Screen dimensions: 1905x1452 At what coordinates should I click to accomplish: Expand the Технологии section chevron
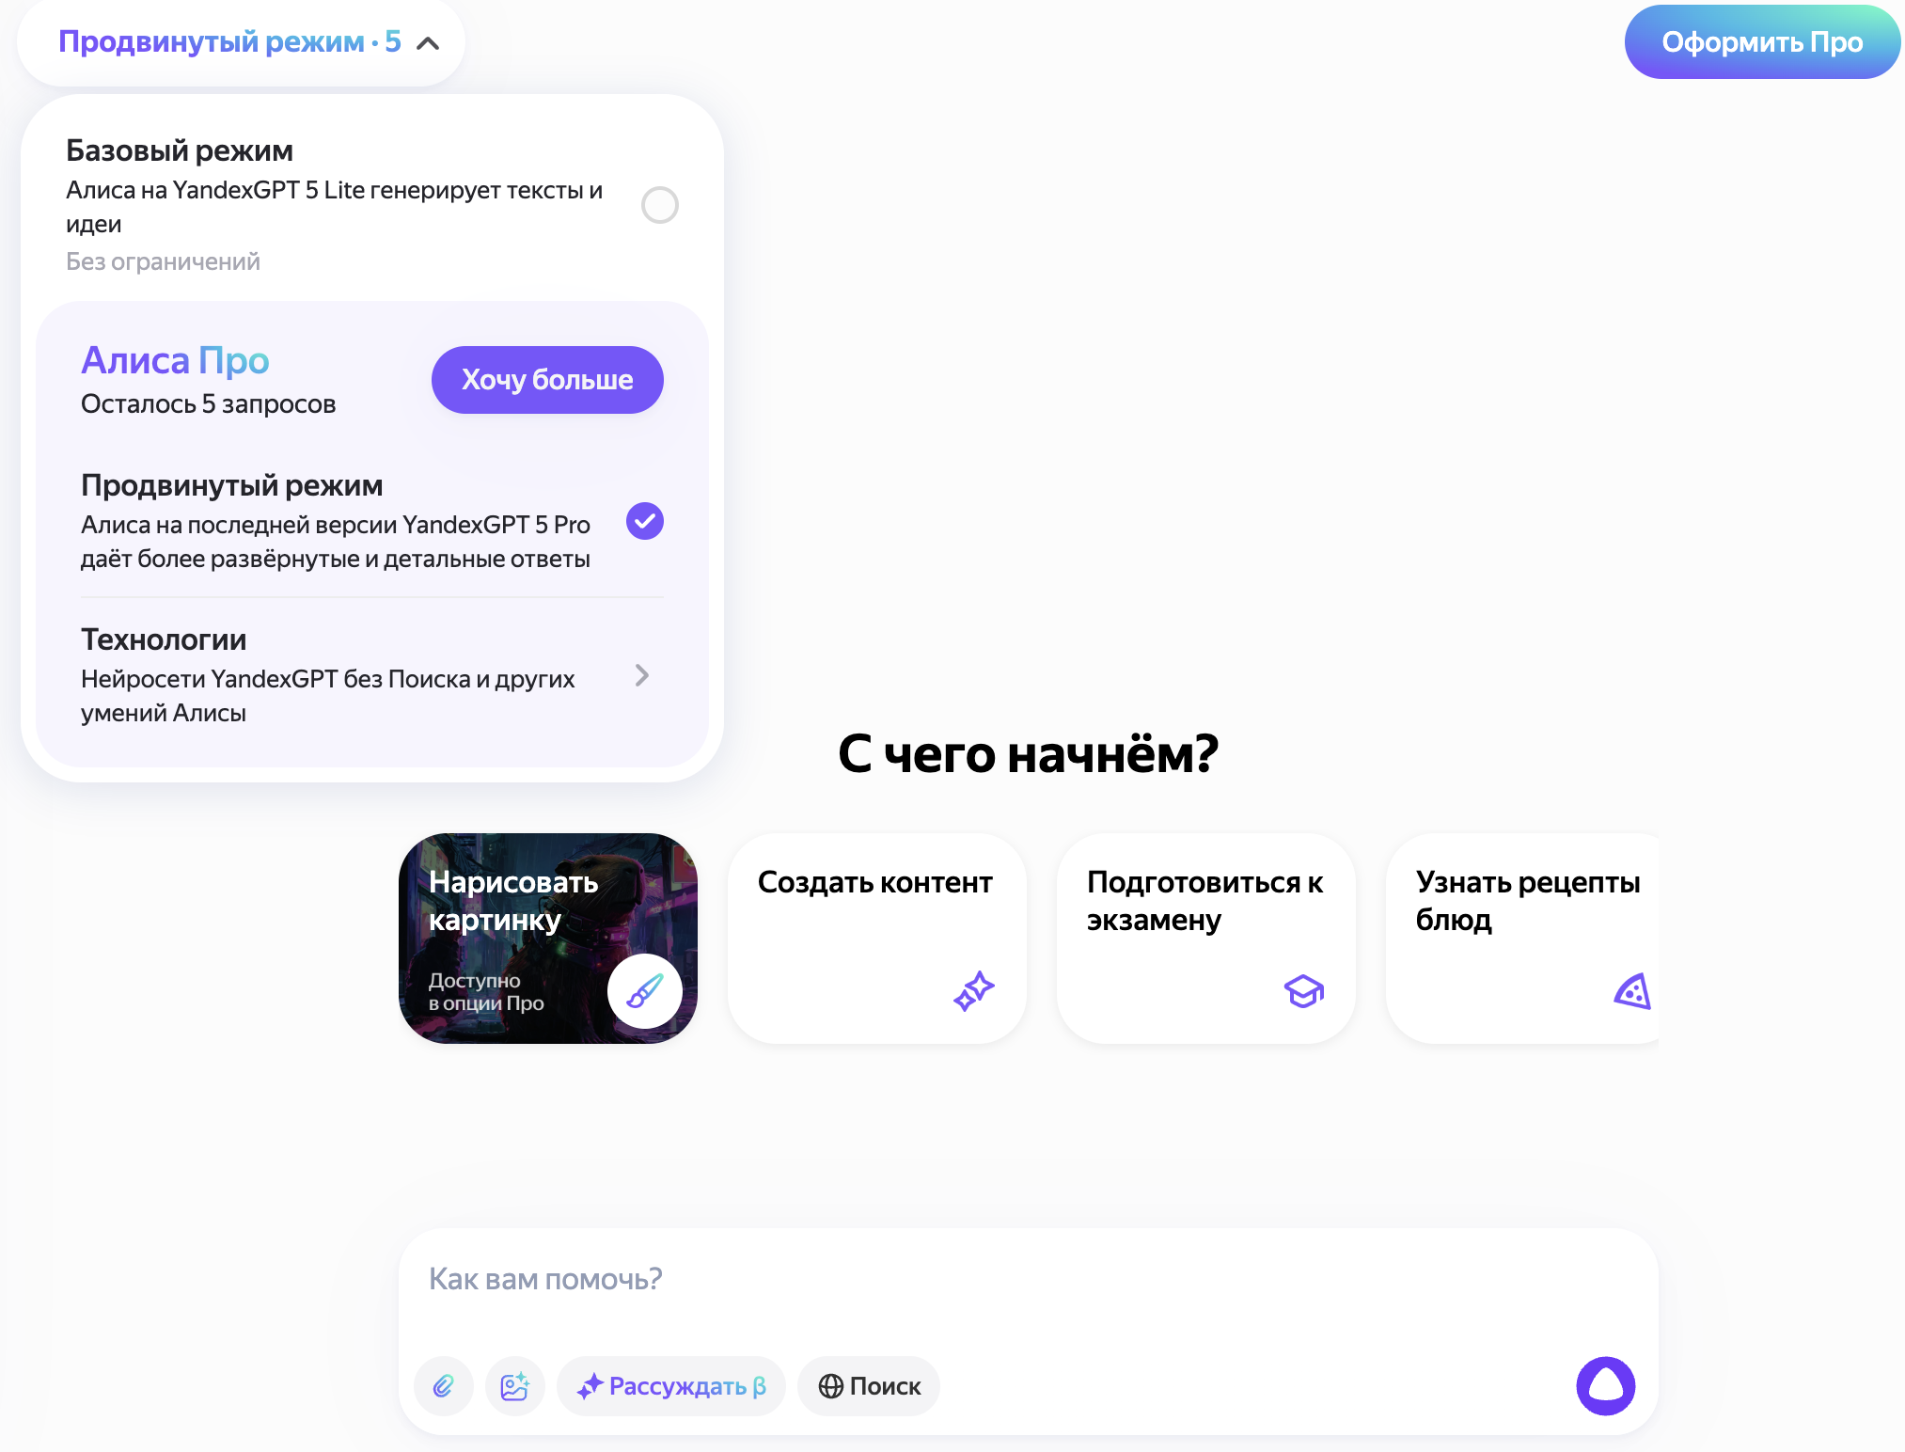(x=642, y=675)
